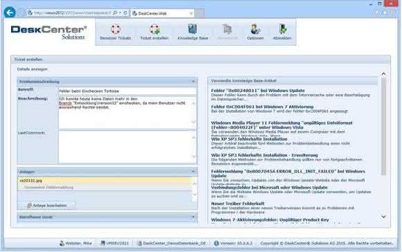Open article Windows 7-Aktivierungsfehler: Ungültiger Product Key

[270, 219]
